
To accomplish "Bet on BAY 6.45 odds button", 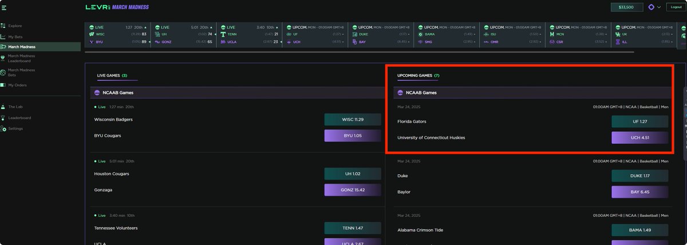I will 640,192.
